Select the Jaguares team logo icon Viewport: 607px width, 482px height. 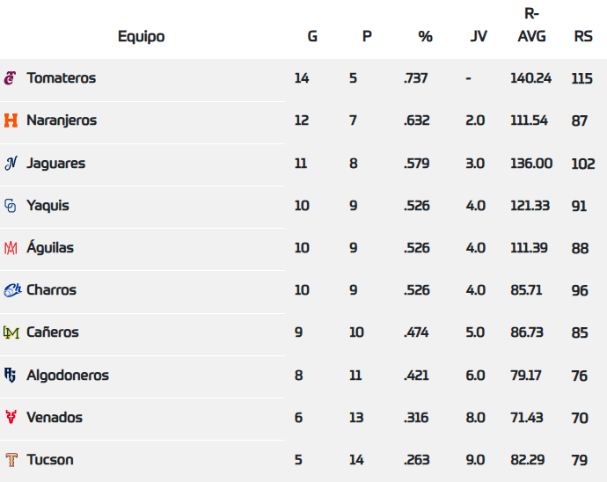tap(11, 163)
